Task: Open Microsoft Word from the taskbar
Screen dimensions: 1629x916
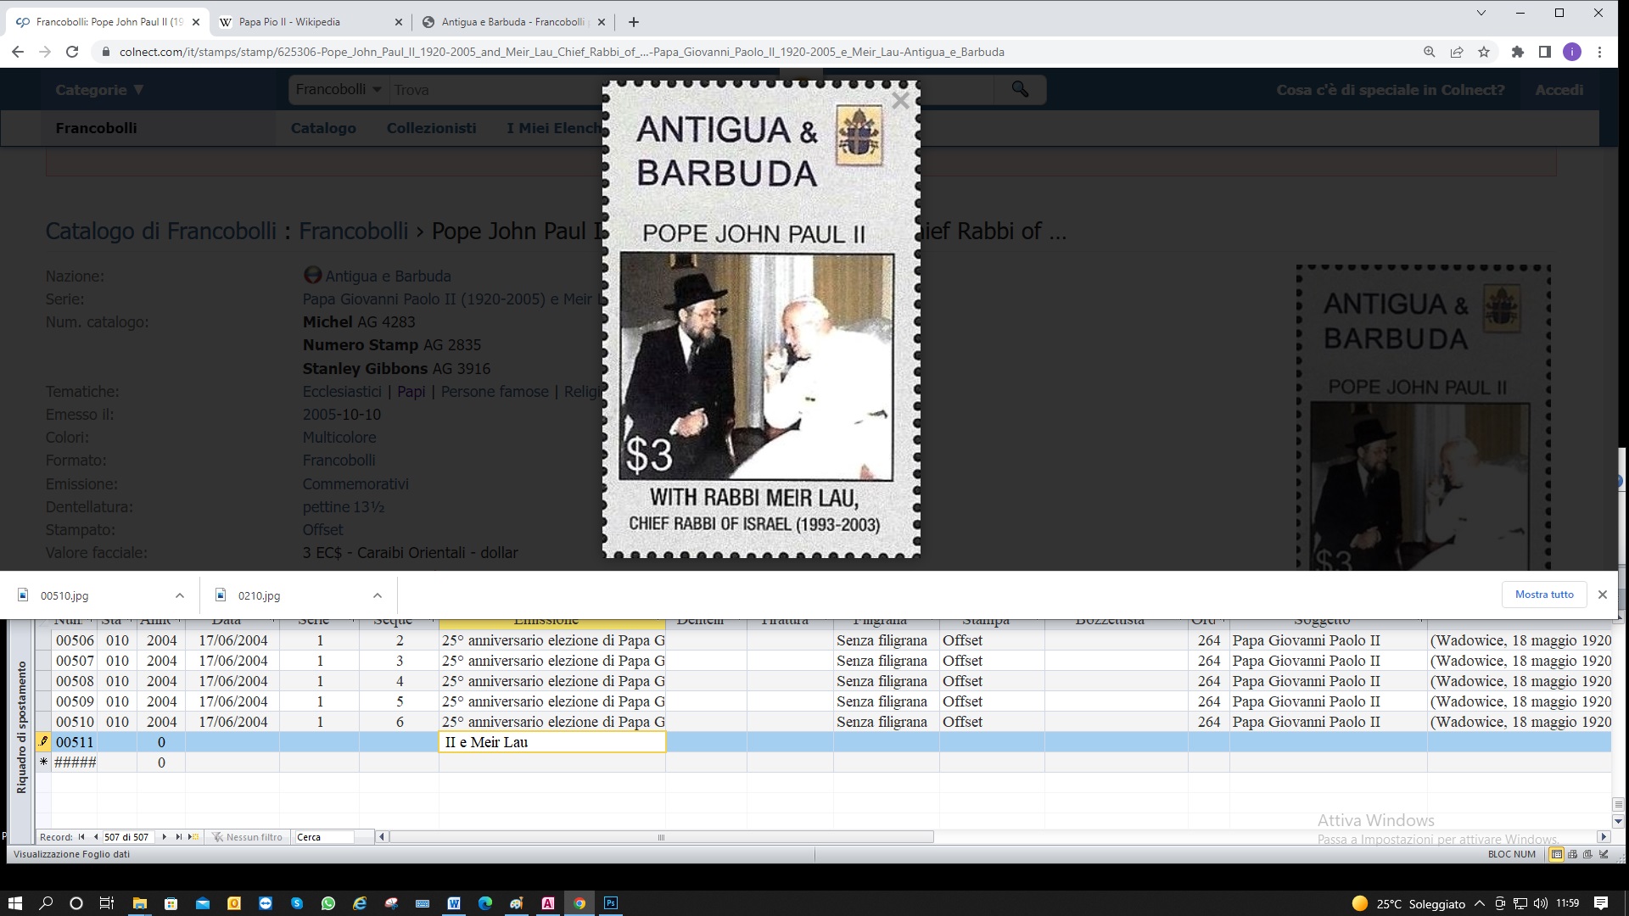Action: coord(454,903)
